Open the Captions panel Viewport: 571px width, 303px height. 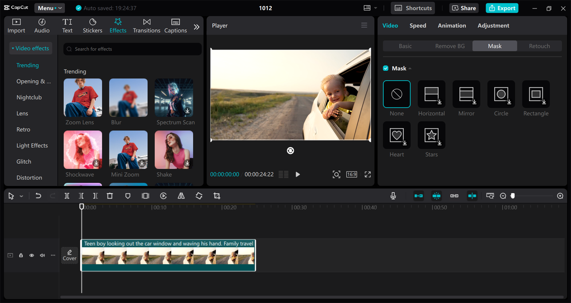175,26
